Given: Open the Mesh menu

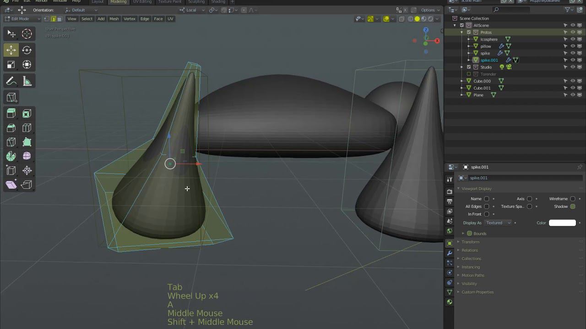Looking at the screenshot, I should coord(114,19).
